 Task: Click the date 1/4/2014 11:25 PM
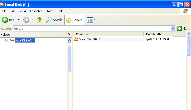[x=158, y=39]
